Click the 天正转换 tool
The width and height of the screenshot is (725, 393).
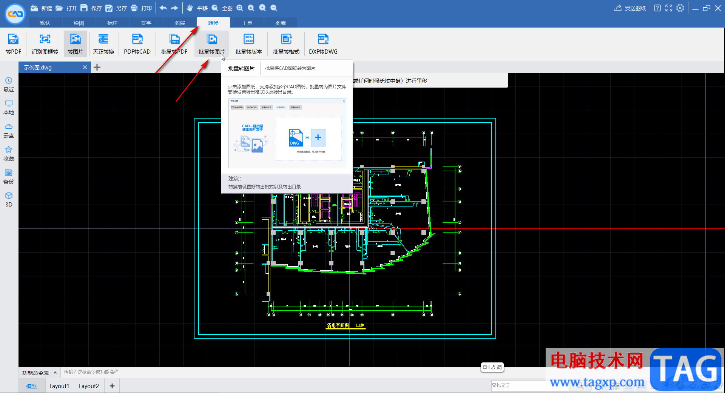pos(103,44)
